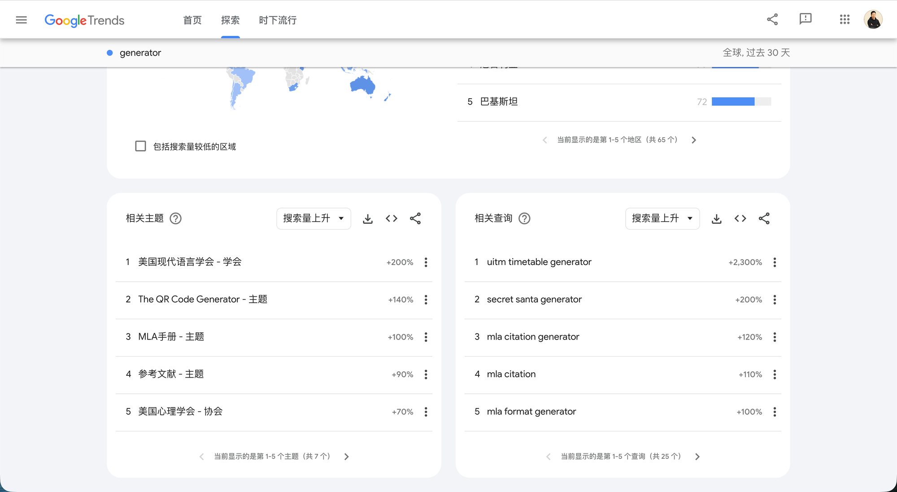This screenshot has width=897, height=492.
Task: Download the related queries (相关查询) CSV
Action: coord(717,218)
